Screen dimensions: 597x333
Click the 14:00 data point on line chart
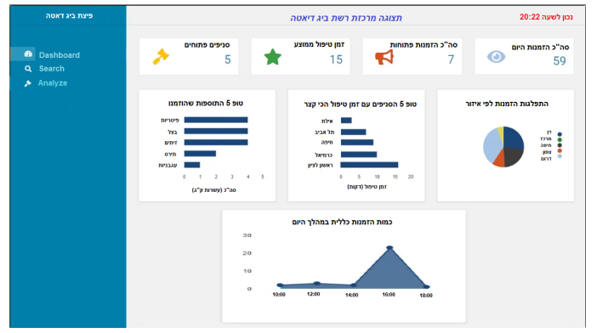tap(353, 285)
